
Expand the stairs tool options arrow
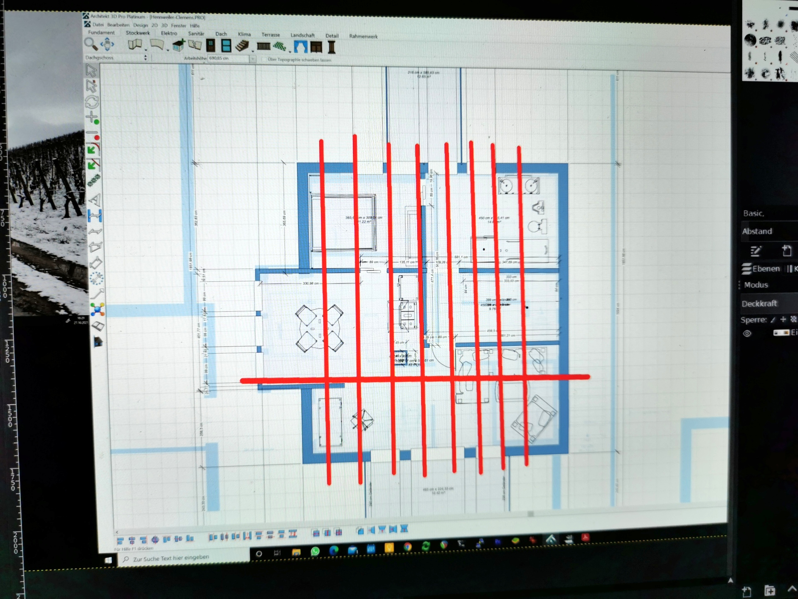click(x=253, y=52)
